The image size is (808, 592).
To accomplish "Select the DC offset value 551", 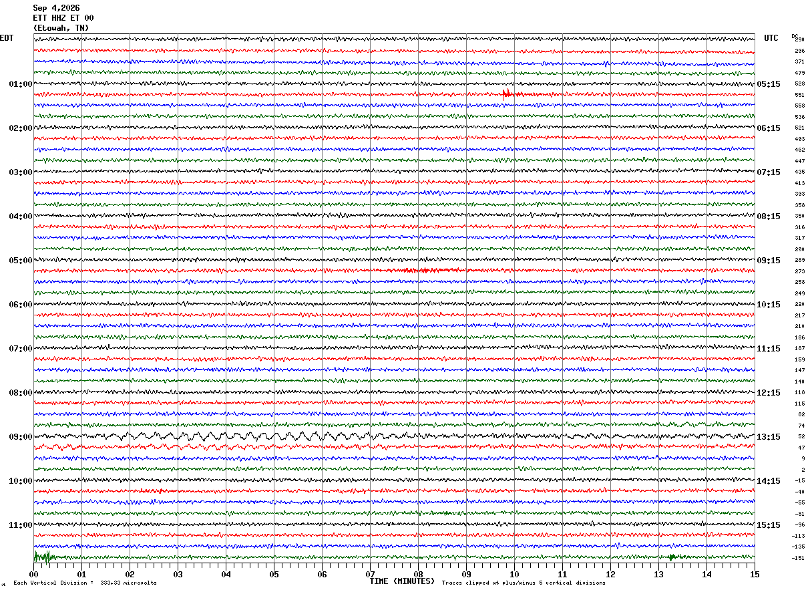I will point(799,95).
